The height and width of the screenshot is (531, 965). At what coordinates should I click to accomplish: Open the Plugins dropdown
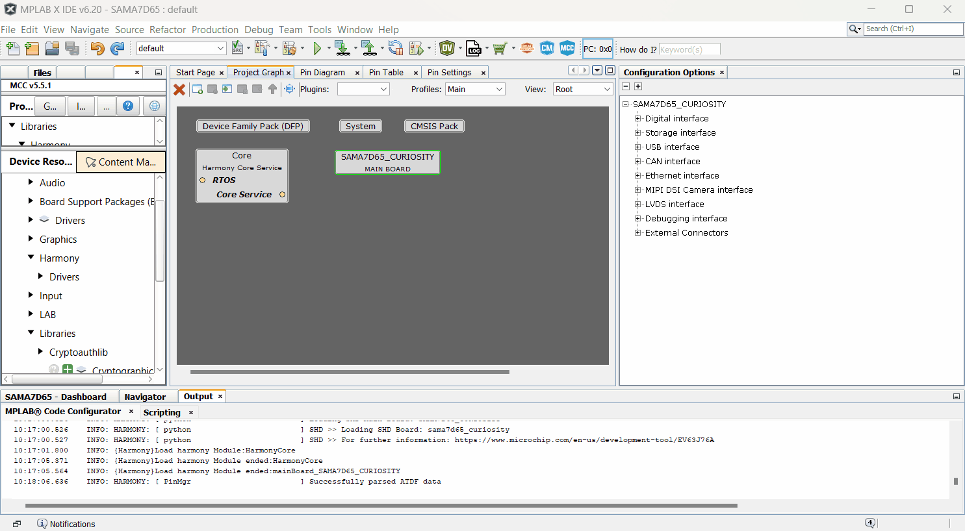click(363, 89)
